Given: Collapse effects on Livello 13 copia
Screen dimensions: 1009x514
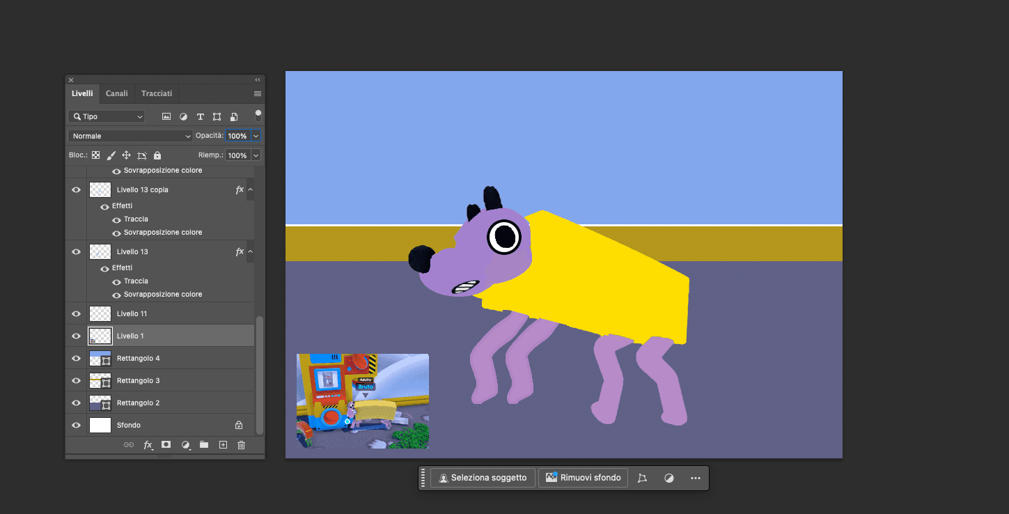Looking at the screenshot, I should [x=250, y=189].
